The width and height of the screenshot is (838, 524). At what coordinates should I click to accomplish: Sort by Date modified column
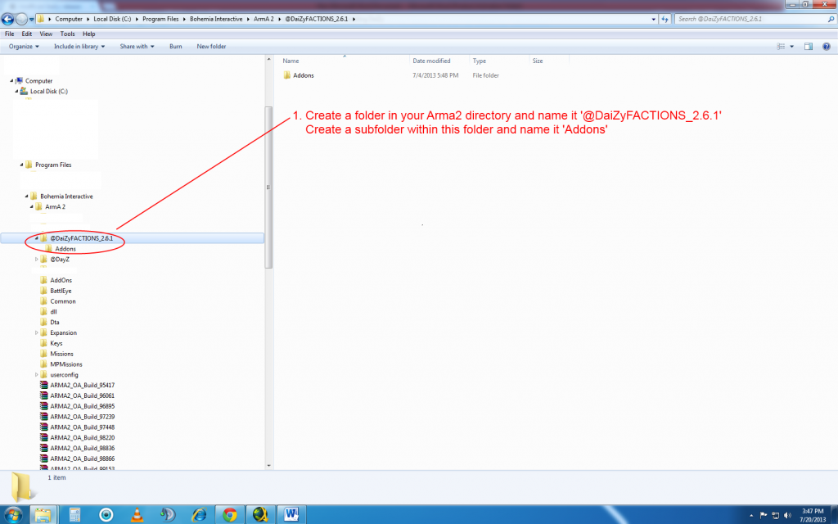(431, 61)
